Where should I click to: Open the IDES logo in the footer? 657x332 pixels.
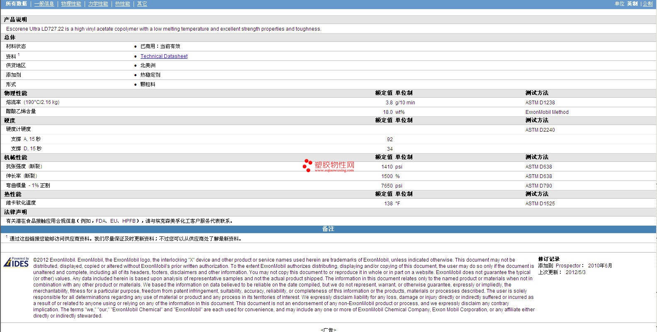click(16, 262)
